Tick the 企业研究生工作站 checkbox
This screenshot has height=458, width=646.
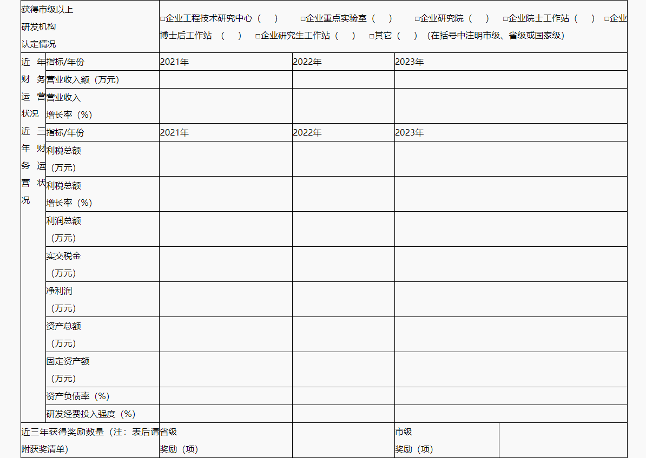point(258,36)
